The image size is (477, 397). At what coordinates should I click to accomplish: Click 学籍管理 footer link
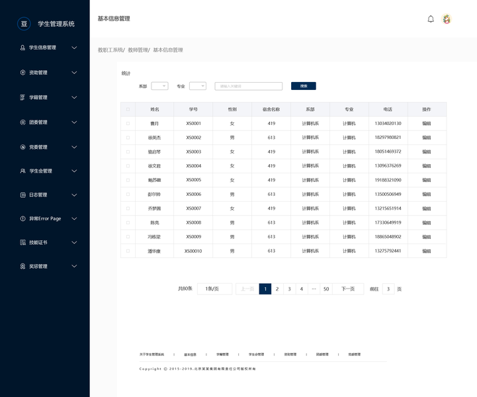click(x=222, y=355)
